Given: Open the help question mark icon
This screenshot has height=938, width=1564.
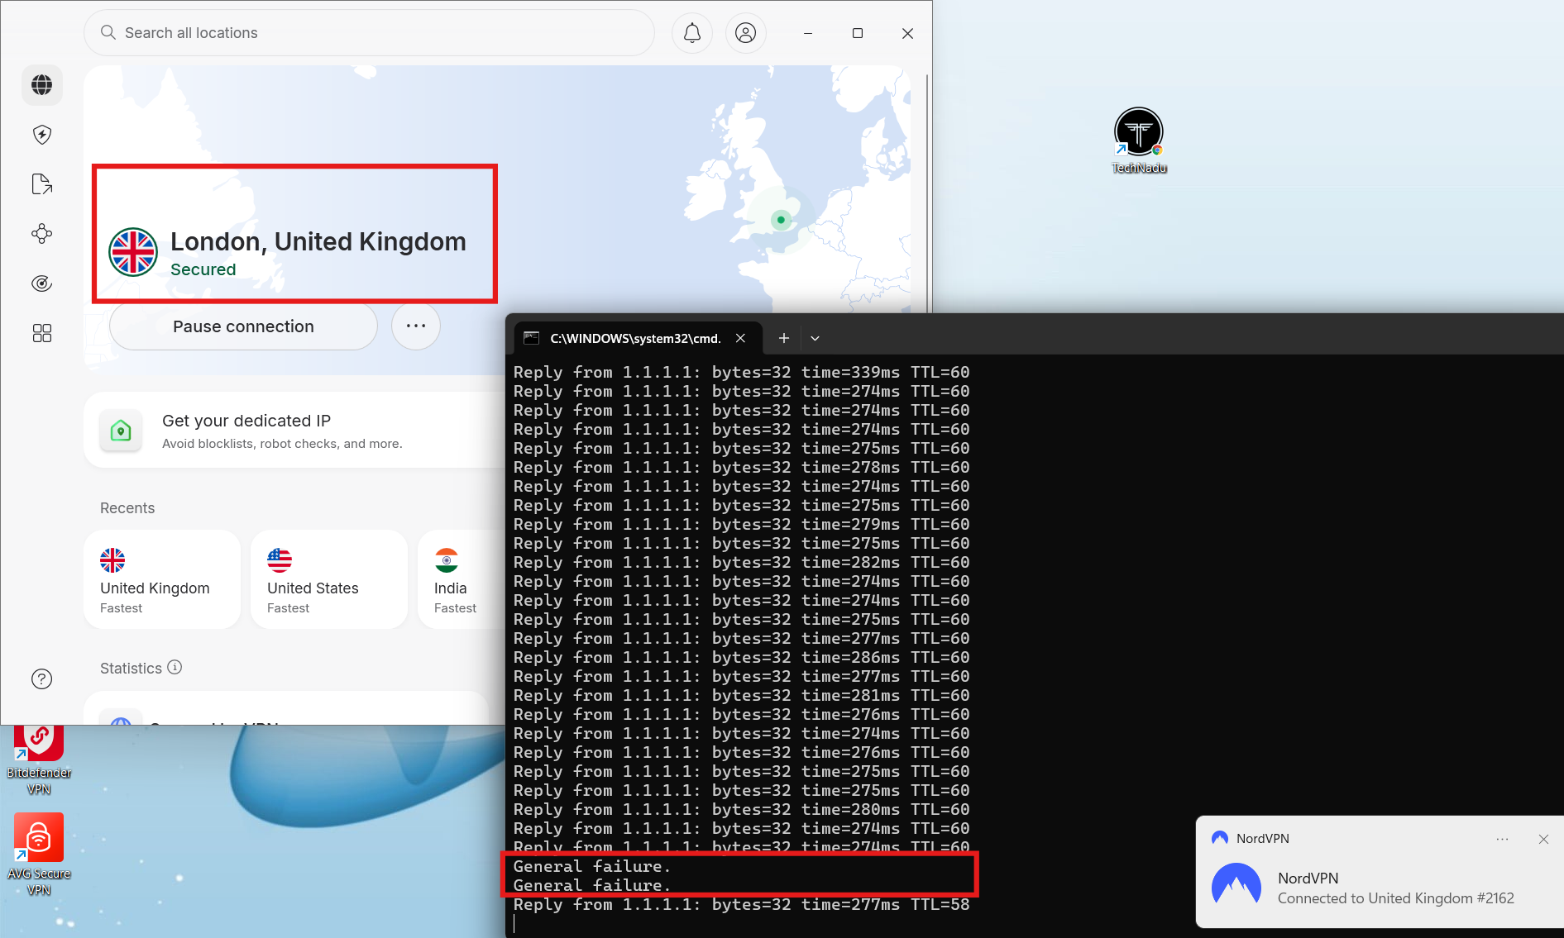Looking at the screenshot, I should coord(42,679).
